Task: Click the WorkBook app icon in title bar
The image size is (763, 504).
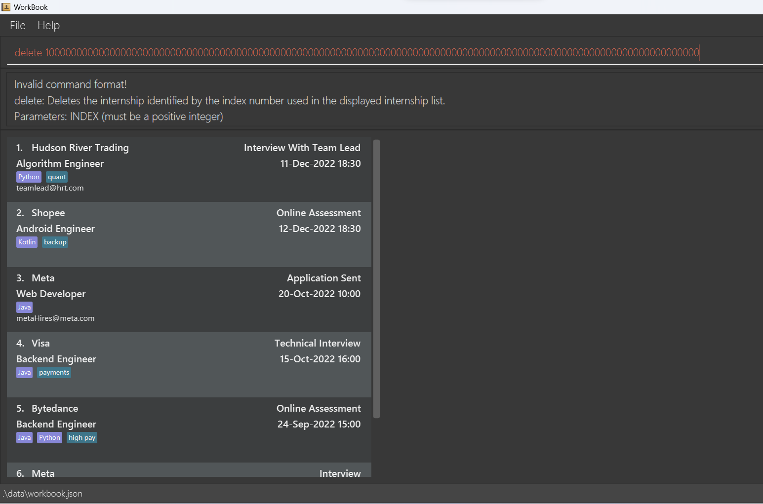Action: click(6, 7)
